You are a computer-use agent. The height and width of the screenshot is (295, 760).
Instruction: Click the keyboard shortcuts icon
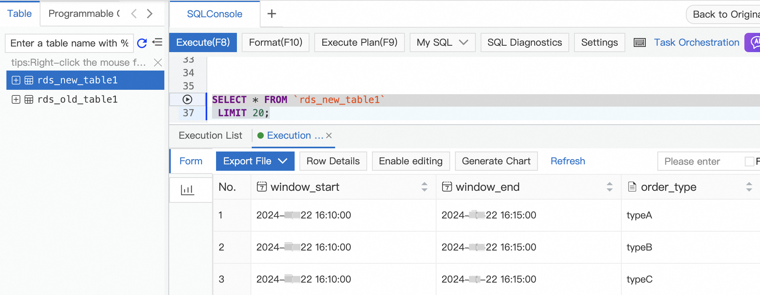click(640, 42)
